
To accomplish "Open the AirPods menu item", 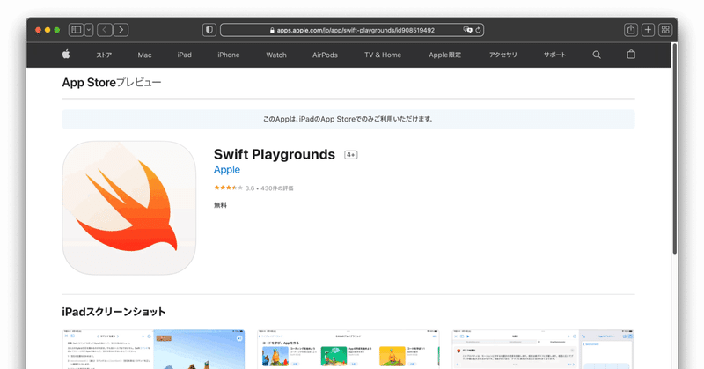I will [325, 55].
